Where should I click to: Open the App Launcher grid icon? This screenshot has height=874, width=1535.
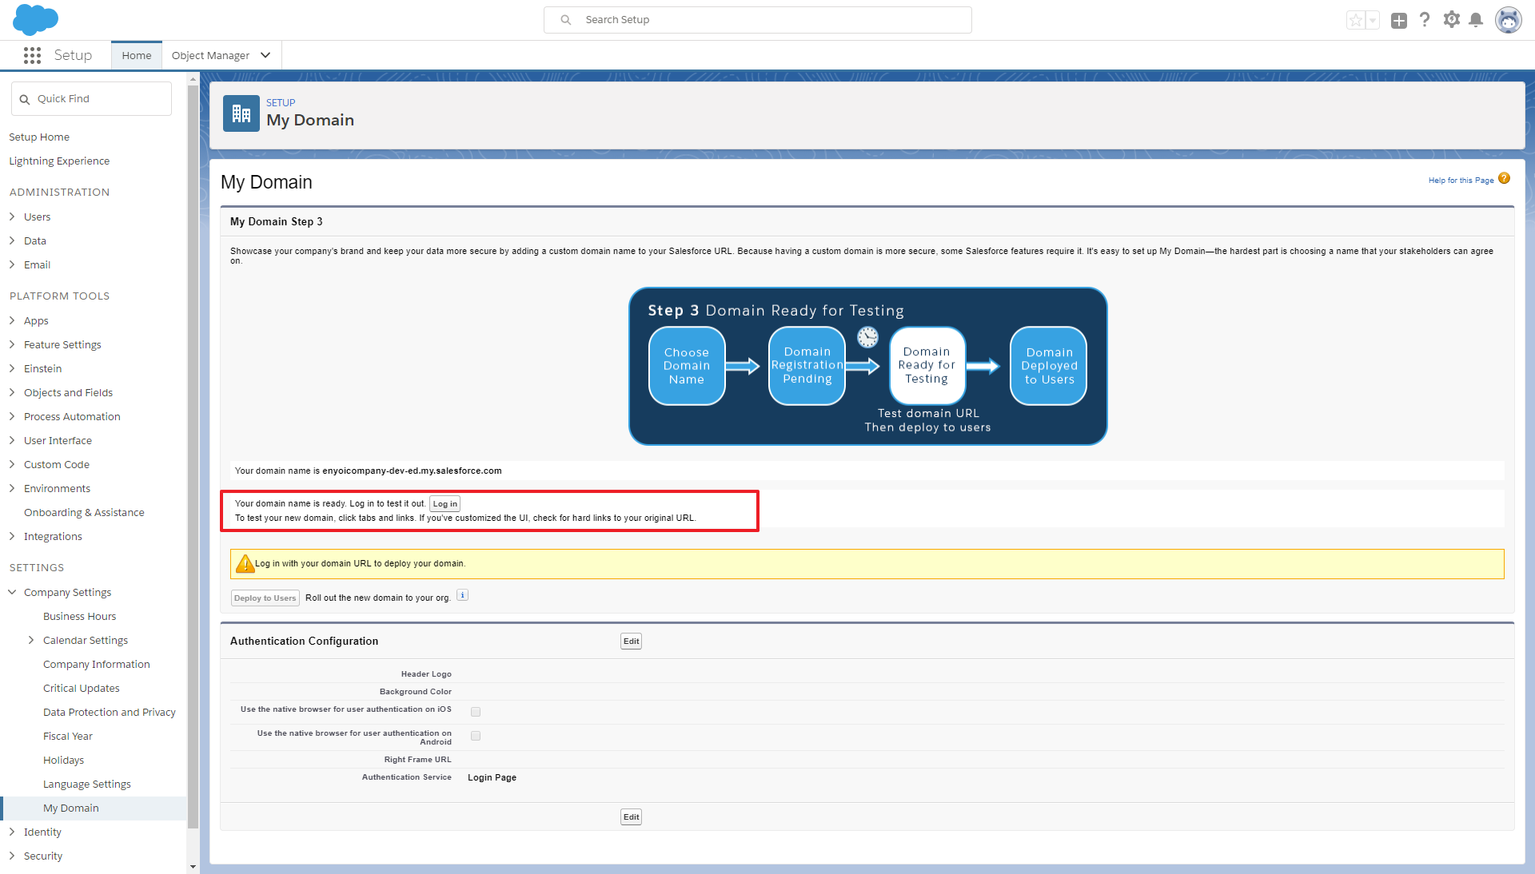pyautogui.click(x=32, y=55)
